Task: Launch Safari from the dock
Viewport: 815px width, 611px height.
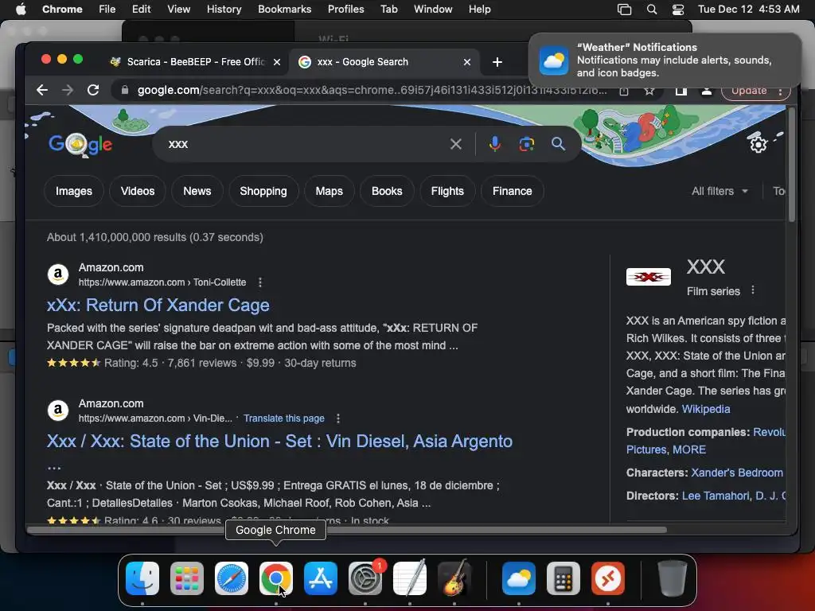Action: tap(232, 578)
